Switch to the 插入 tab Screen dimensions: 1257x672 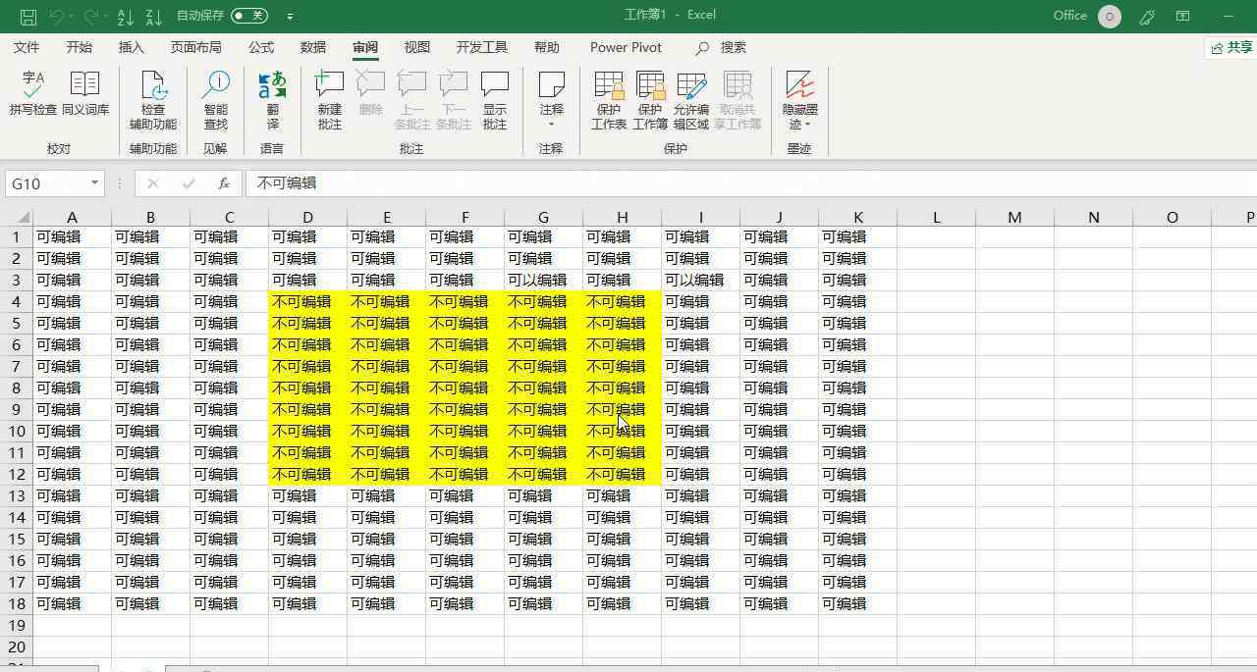coord(131,47)
